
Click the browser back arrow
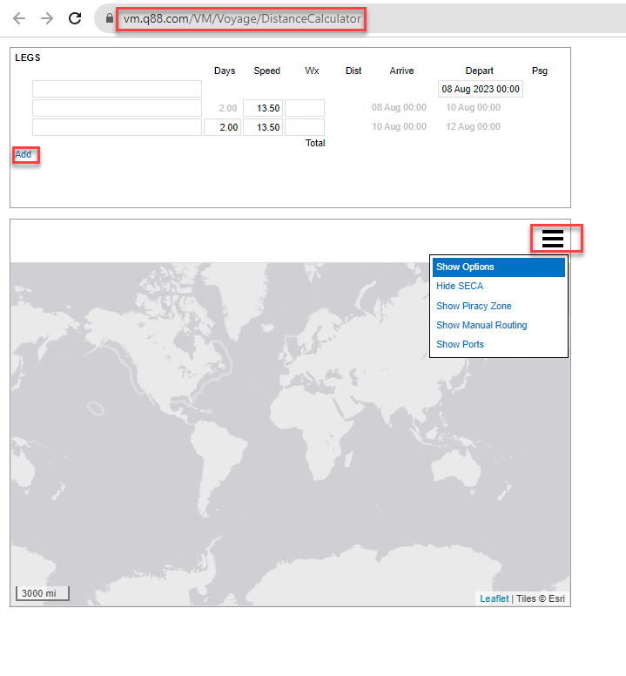click(x=19, y=18)
